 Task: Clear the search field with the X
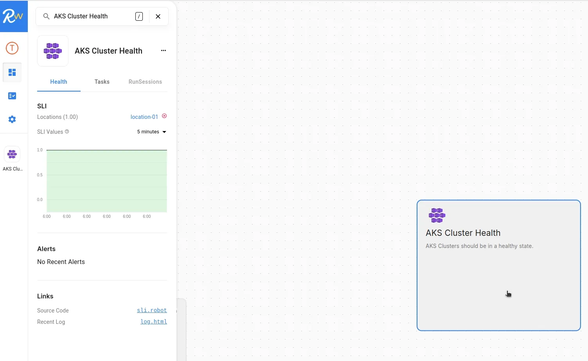click(158, 16)
